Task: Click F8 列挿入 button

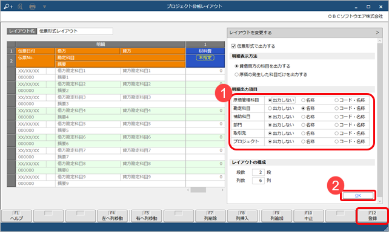Action: (242, 216)
